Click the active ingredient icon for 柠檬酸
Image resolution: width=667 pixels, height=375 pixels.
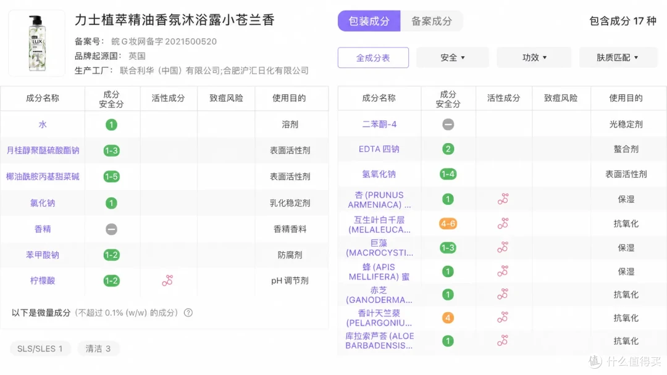[167, 280]
